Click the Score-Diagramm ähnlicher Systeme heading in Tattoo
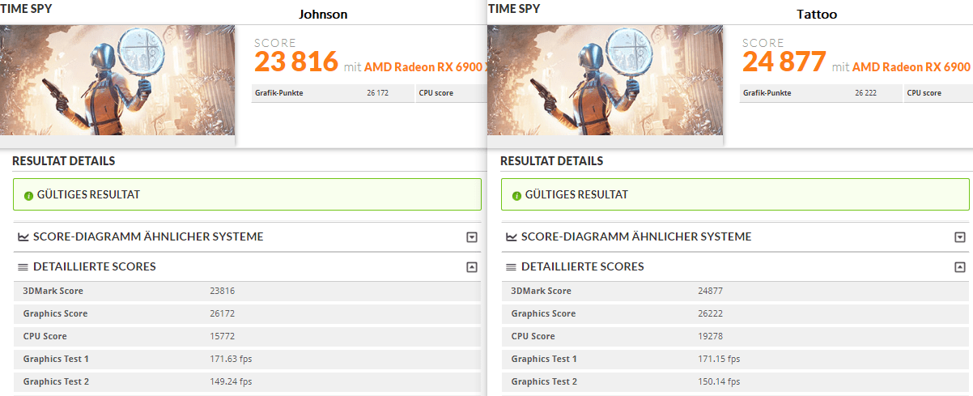Viewport: 973px width, 396px height. pyautogui.click(x=637, y=236)
